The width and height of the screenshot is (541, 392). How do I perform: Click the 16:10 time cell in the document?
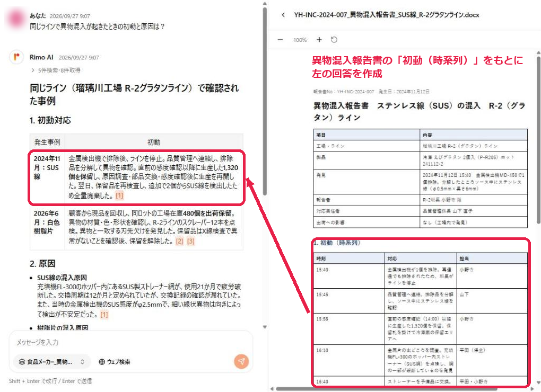(349, 360)
